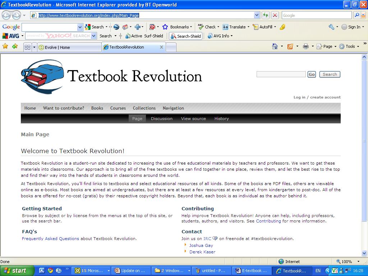Select the History tab
This screenshot has height=276, width=368.
point(221,119)
